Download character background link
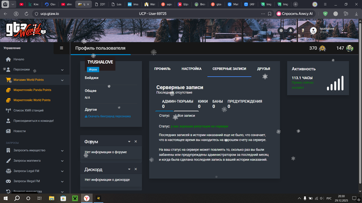 pyautogui.click(x=107, y=116)
